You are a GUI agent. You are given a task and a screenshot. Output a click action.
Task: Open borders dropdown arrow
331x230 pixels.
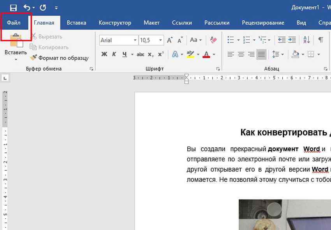(319, 55)
